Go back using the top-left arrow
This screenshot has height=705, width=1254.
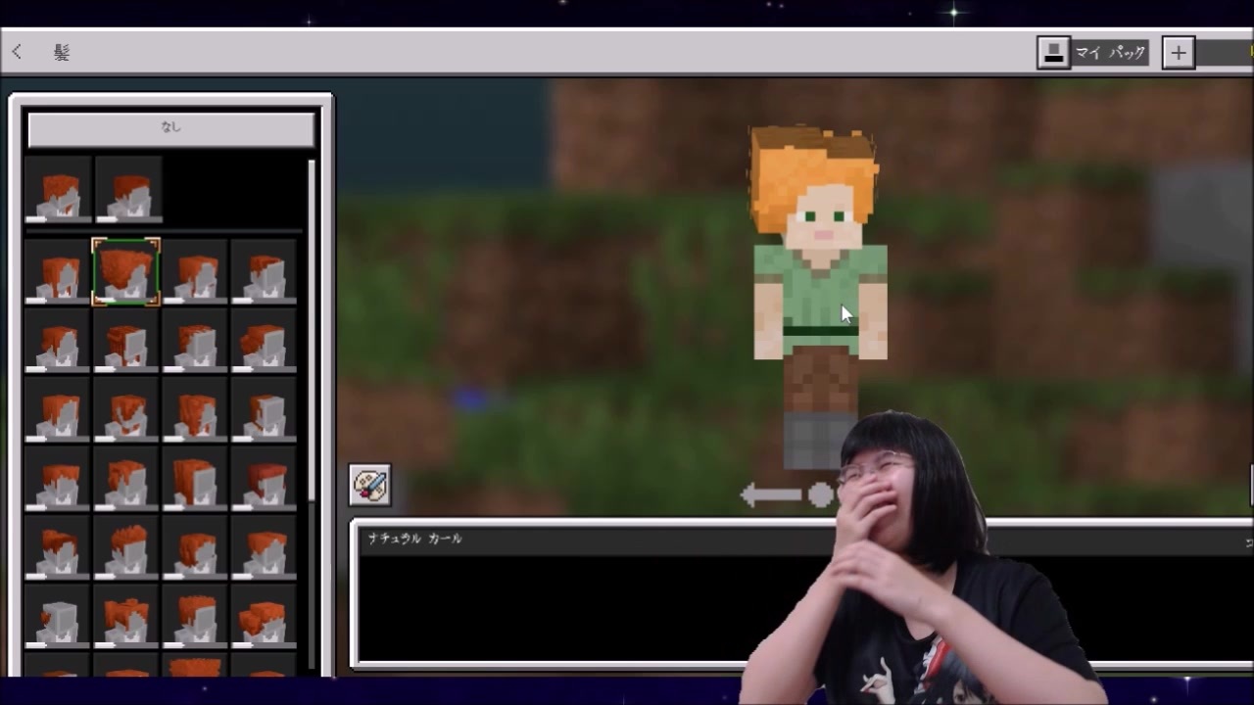click(x=17, y=52)
